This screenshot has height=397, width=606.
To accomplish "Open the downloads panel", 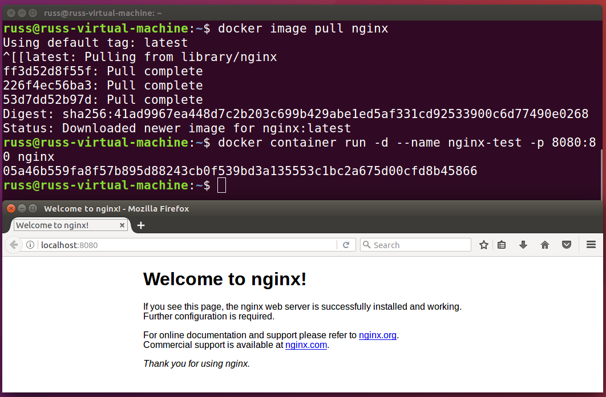I will 523,244.
